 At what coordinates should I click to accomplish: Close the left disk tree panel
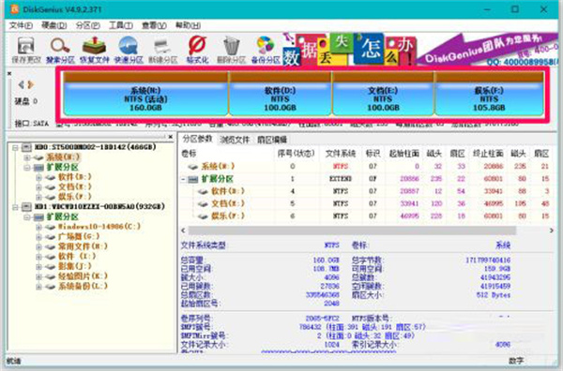click(x=170, y=137)
